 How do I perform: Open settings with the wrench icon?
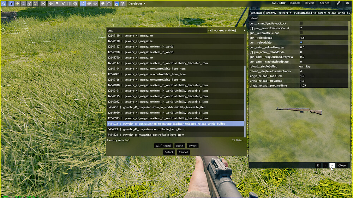tap(339, 3)
